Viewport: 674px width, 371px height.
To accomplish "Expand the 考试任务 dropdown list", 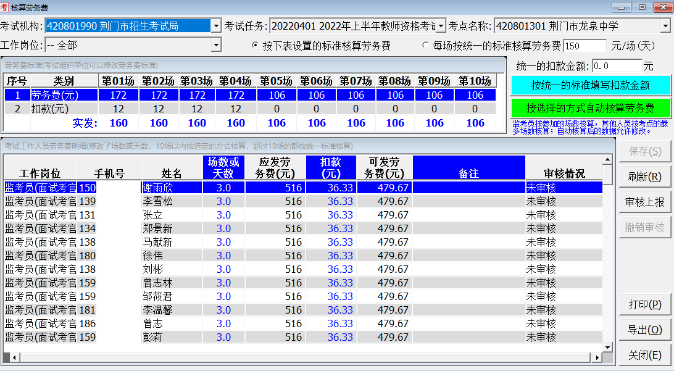I will [441, 26].
